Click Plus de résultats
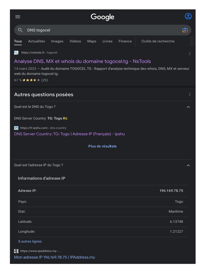Image resolution: width=205 pixels, height=273 pixels. point(102,146)
